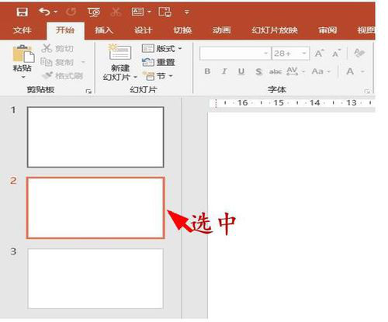Screen dimensions: 388x322
Task: Open the Design (设计) tab
Action: pos(143,30)
